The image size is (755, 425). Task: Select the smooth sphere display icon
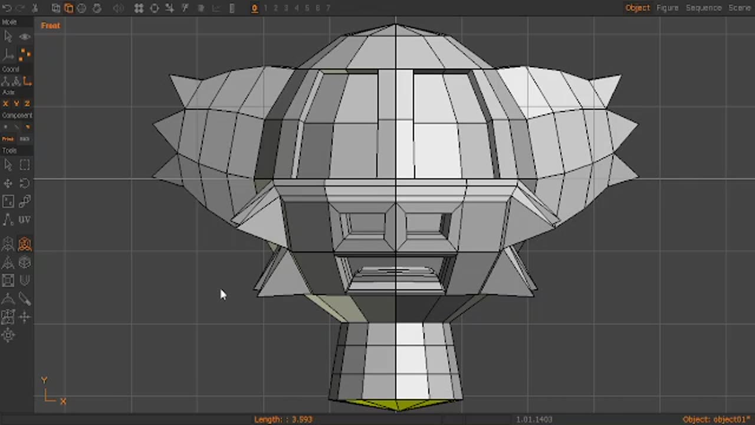click(x=81, y=8)
